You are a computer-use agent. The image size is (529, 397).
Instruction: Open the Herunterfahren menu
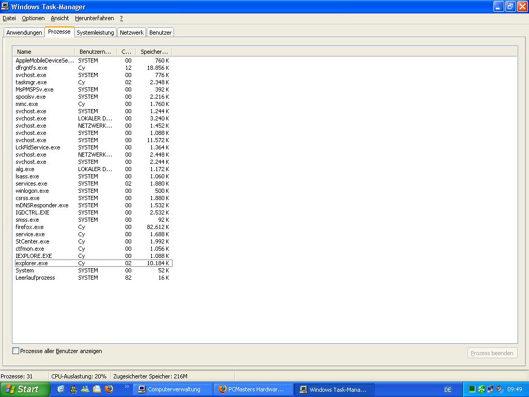click(95, 18)
